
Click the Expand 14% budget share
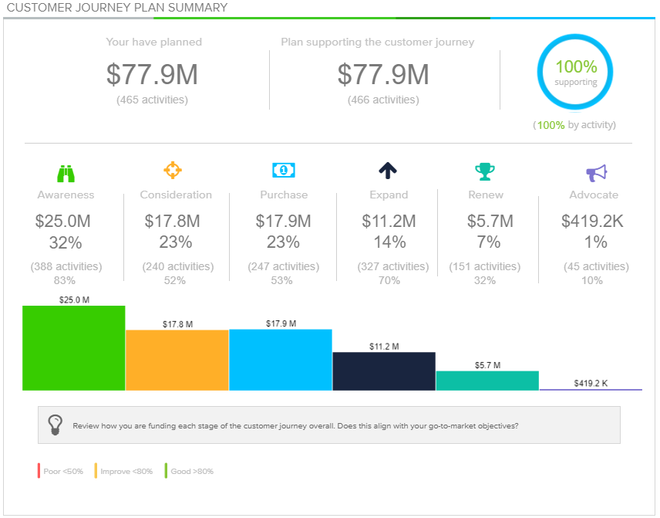coord(390,242)
